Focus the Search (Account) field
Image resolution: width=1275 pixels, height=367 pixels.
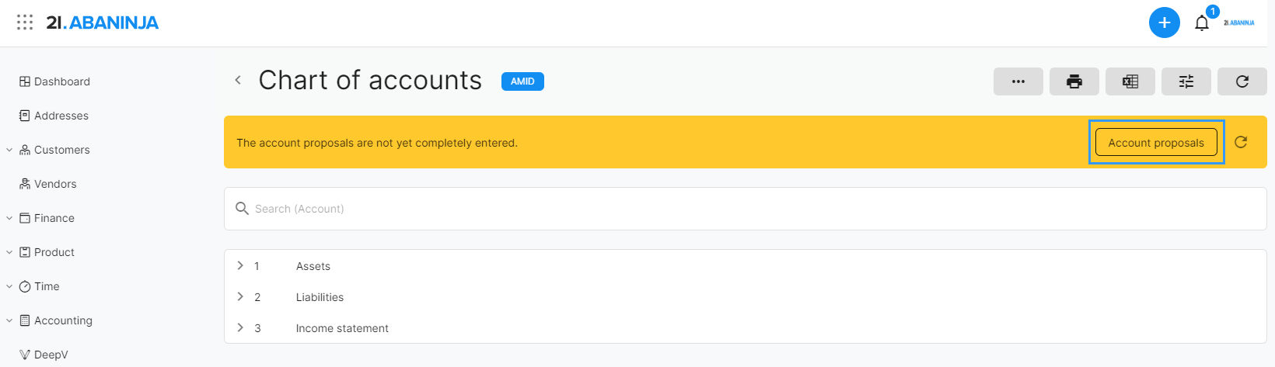746,209
